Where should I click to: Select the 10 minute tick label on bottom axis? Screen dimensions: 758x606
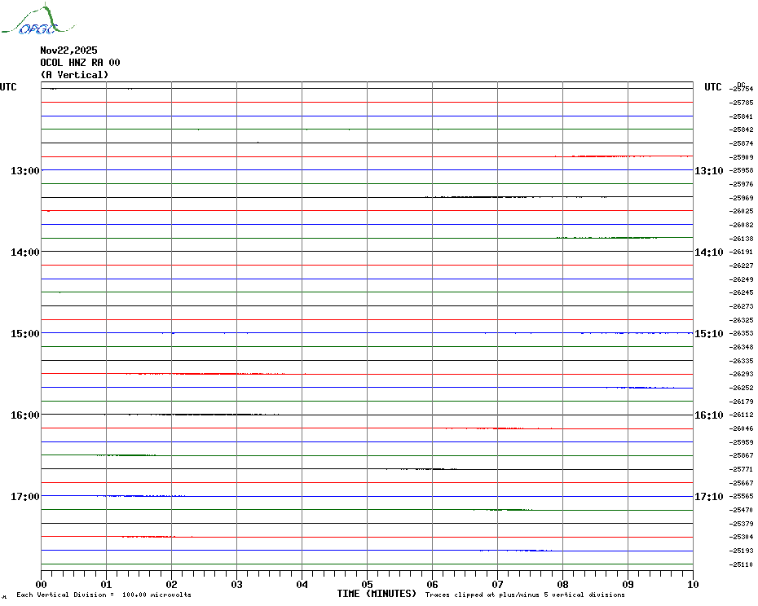[692, 584]
